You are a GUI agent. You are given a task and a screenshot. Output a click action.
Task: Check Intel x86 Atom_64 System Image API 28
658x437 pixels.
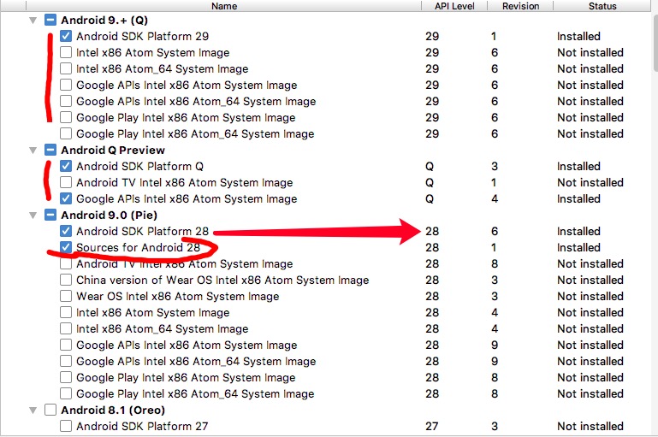[x=66, y=328]
